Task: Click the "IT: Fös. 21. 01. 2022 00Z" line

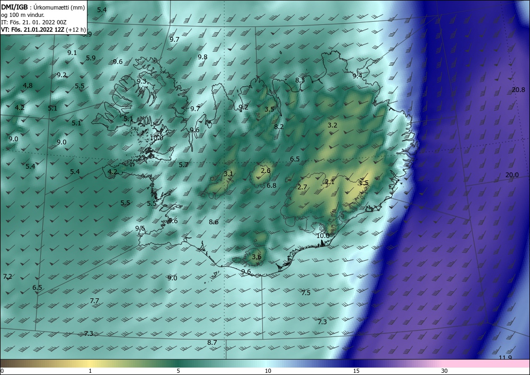Action: 33,22
